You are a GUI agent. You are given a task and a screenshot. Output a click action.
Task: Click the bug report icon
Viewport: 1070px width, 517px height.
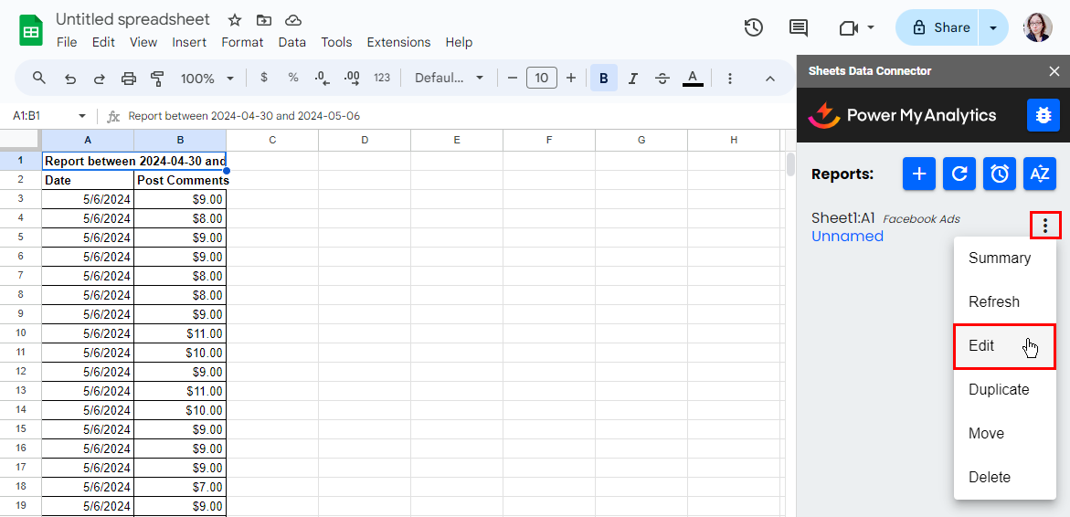1043,115
